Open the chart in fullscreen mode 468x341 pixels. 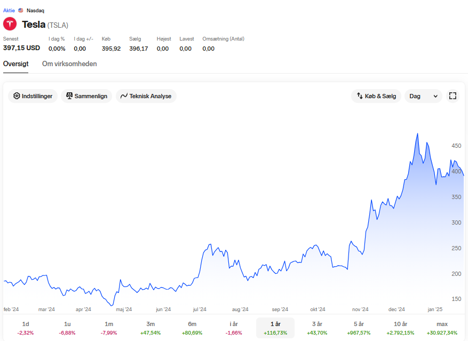coord(453,96)
